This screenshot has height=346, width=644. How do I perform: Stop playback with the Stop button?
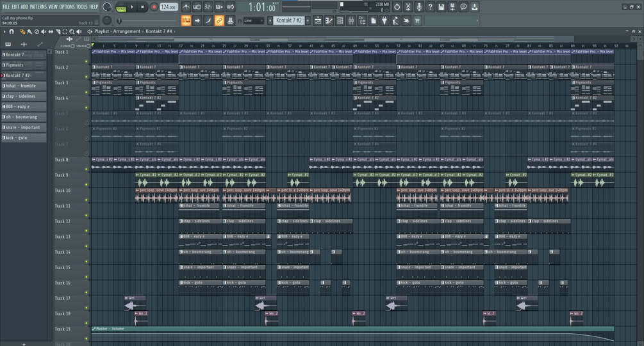pos(142,7)
